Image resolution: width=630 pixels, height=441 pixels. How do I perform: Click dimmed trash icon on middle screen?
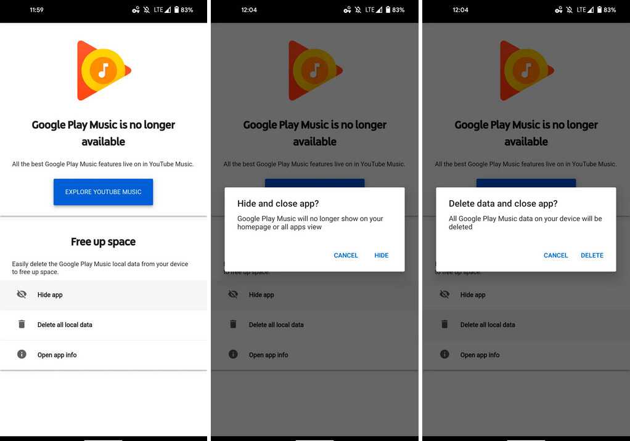point(233,324)
